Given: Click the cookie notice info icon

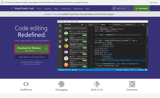Looking at the screenshot, I should click(x=2, y=2).
